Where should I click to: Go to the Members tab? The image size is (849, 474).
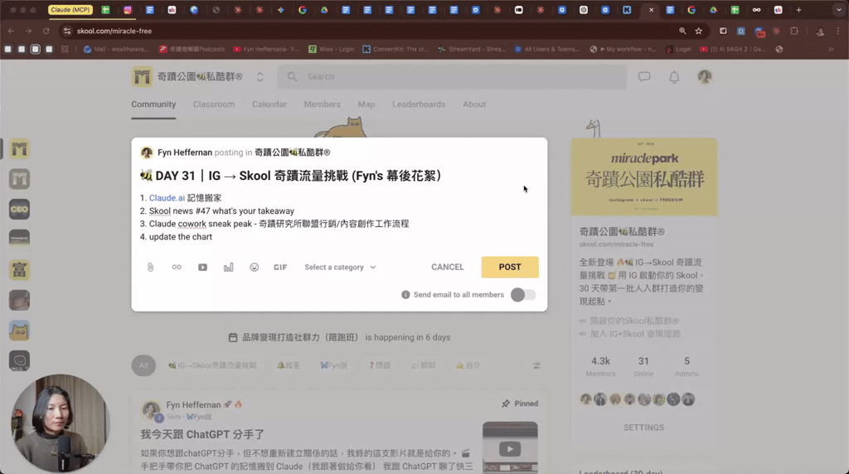point(323,104)
